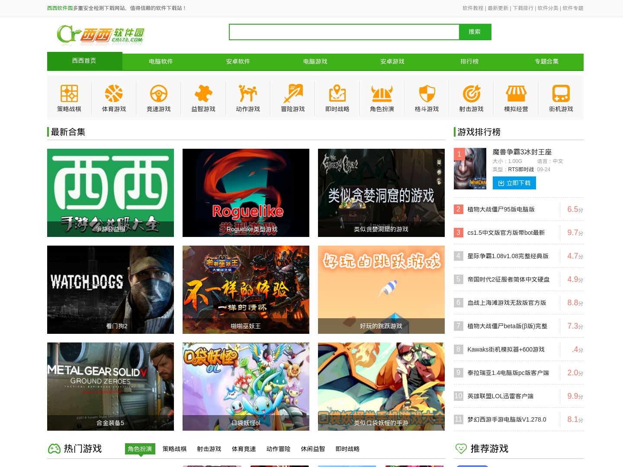The height and width of the screenshot is (467, 623).
Task: Open the 看门狗2 Watch Dogs thumbnail
Action: point(110,290)
